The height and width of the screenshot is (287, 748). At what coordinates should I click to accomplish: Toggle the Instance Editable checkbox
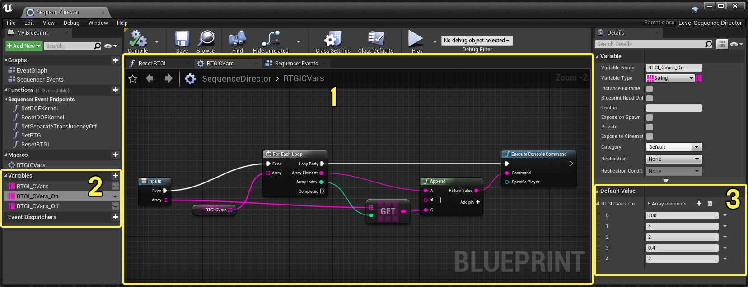pyautogui.click(x=650, y=89)
